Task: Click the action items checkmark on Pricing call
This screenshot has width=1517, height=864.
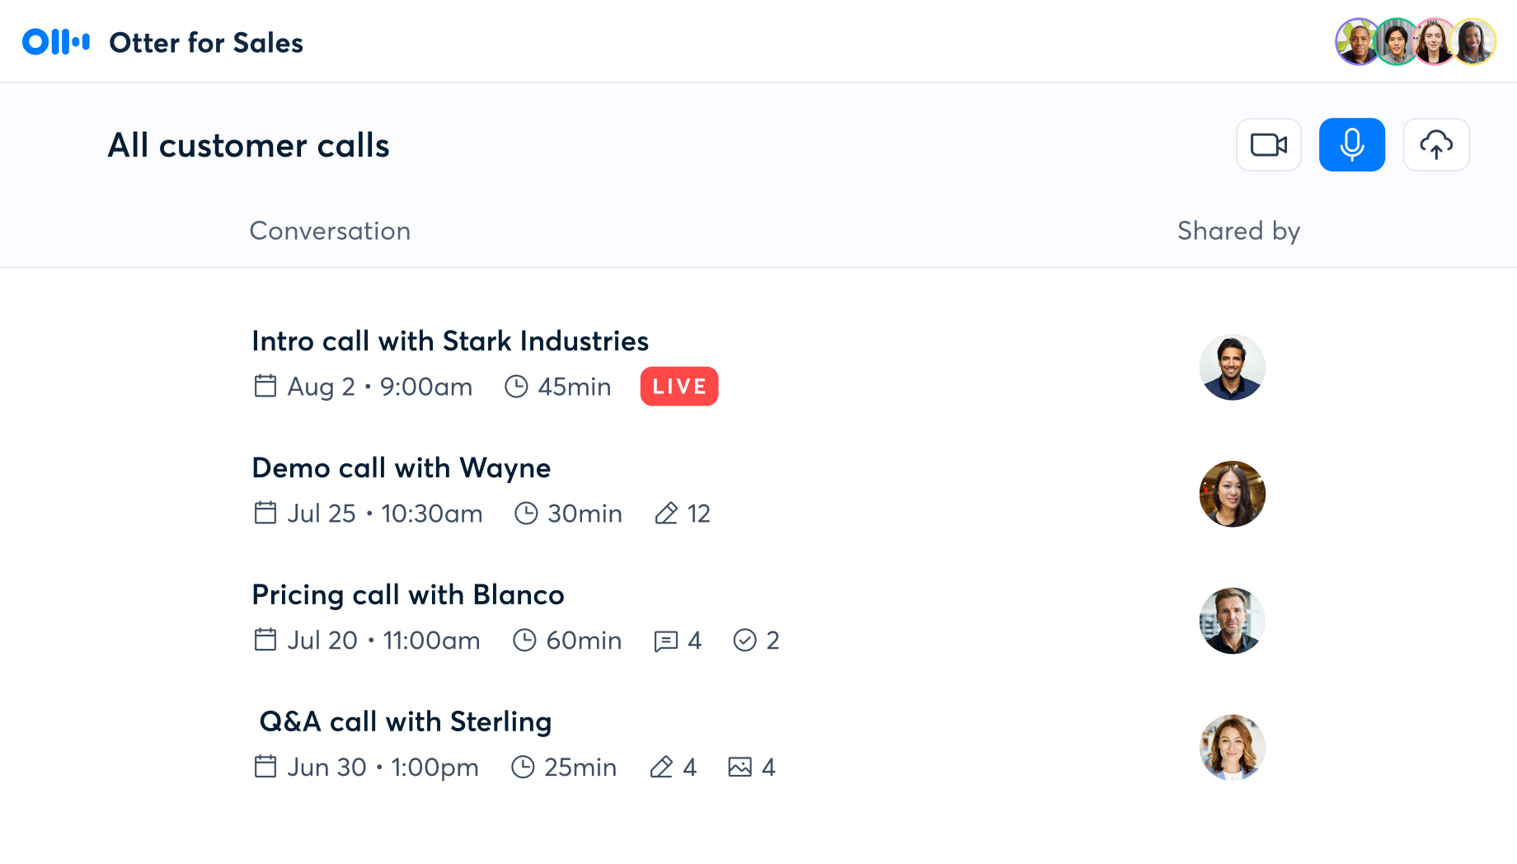Action: [x=744, y=641]
